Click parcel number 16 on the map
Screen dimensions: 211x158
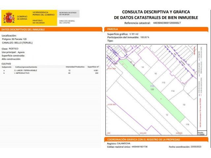[156, 73]
